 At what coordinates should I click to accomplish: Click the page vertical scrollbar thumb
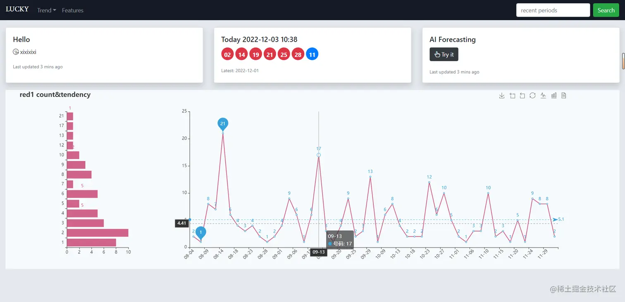click(623, 61)
